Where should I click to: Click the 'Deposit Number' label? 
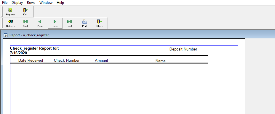tap(183, 49)
